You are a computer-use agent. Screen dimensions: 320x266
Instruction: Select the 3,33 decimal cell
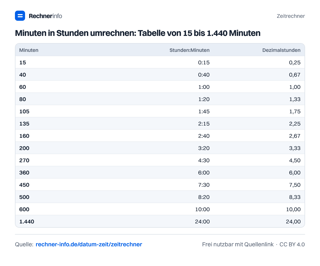click(295, 148)
